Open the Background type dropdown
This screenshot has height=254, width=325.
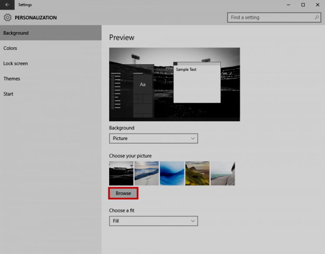[x=153, y=139]
